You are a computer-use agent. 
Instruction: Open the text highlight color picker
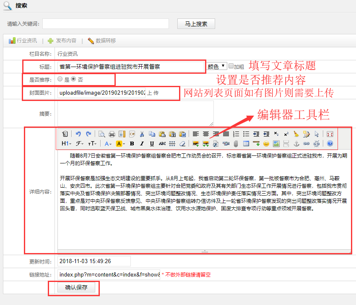[x=120, y=144]
